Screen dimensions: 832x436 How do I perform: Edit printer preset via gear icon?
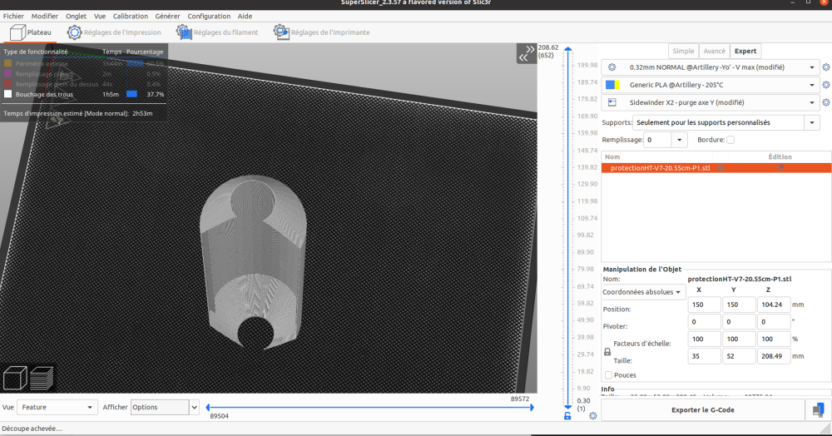point(826,102)
